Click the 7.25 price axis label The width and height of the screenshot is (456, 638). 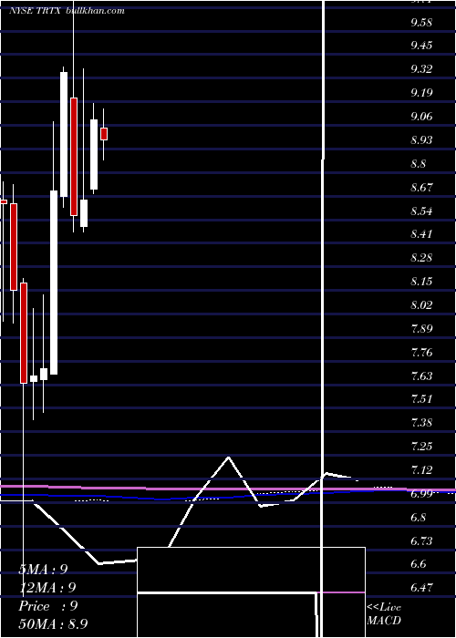coord(421,447)
